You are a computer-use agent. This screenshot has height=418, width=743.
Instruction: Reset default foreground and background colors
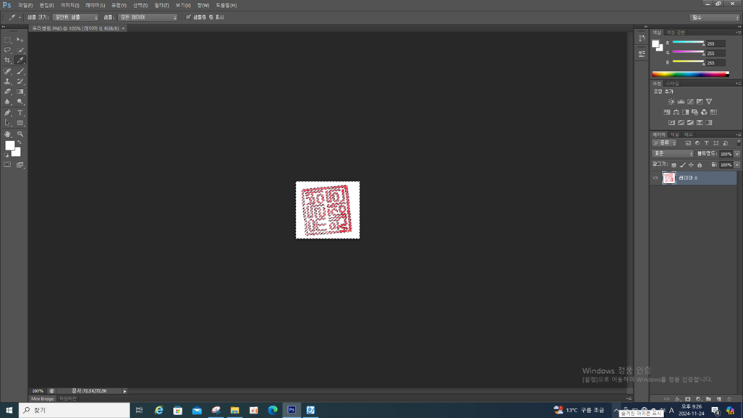coord(7,155)
